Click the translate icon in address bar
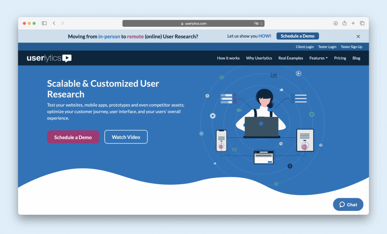The height and width of the screenshot is (234, 387). click(x=256, y=23)
